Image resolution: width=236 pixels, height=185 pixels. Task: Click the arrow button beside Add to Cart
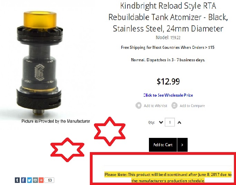click(182, 145)
